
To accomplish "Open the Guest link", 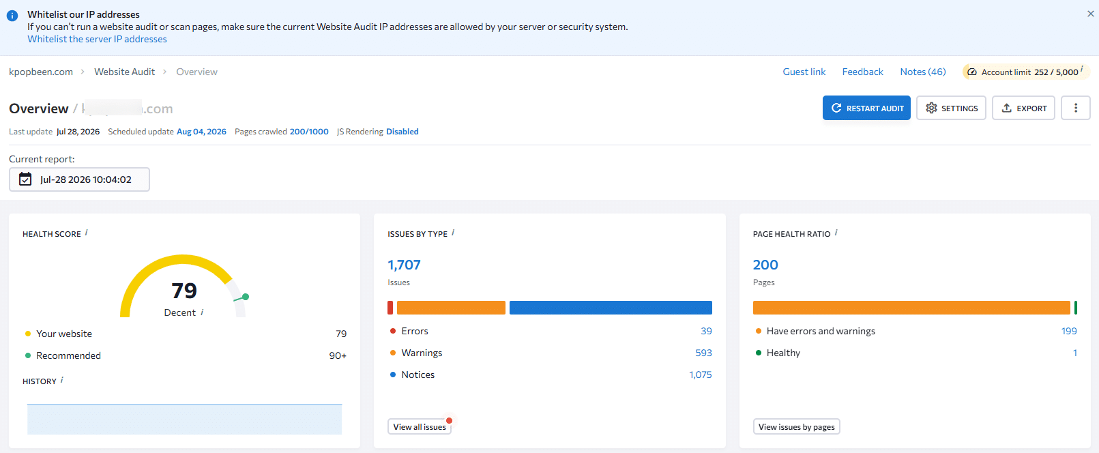I will (804, 72).
